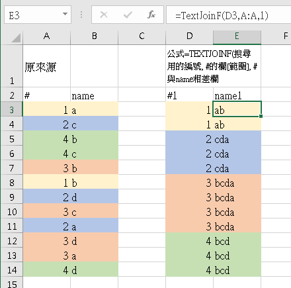291x288 pixels.
Task: Click cell B11 containing 'a'
Action: click(x=95, y=226)
